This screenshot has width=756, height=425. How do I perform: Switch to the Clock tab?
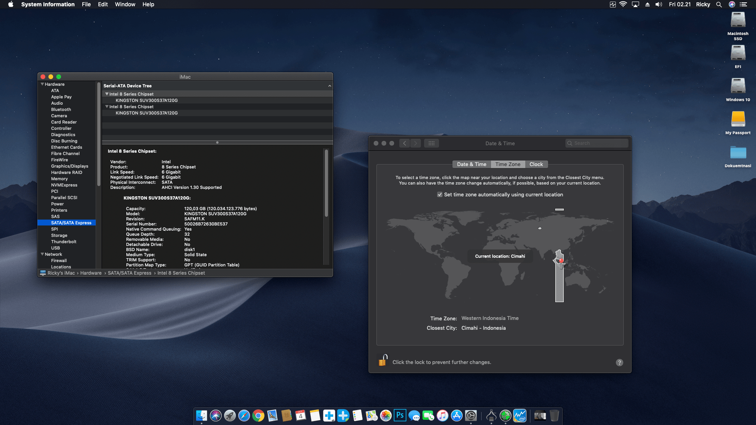point(536,164)
